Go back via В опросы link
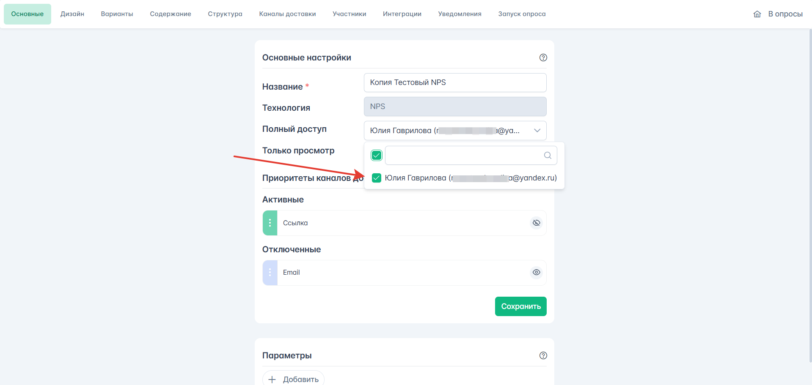812x385 pixels. [x=785, y=14]
